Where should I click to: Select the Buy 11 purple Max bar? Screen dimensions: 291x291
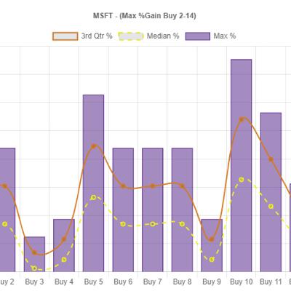(x=271, y=192)
